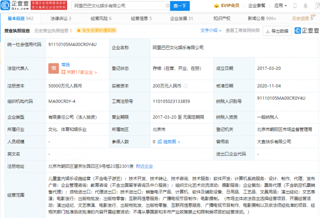Click 发生变更时通知我 notification button
320x218 pixels.
coord(96,30)
